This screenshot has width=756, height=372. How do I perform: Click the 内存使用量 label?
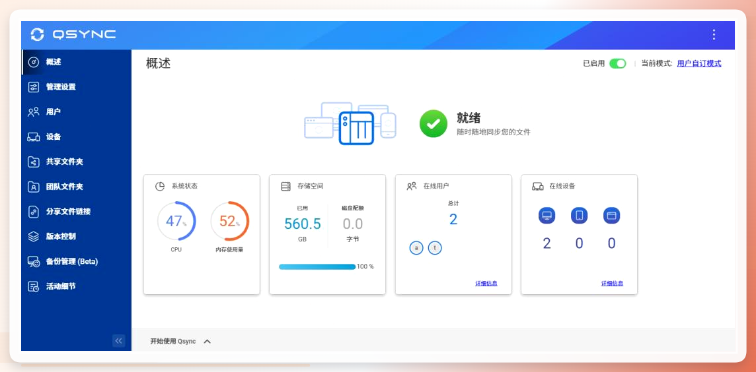click(229, 250)
